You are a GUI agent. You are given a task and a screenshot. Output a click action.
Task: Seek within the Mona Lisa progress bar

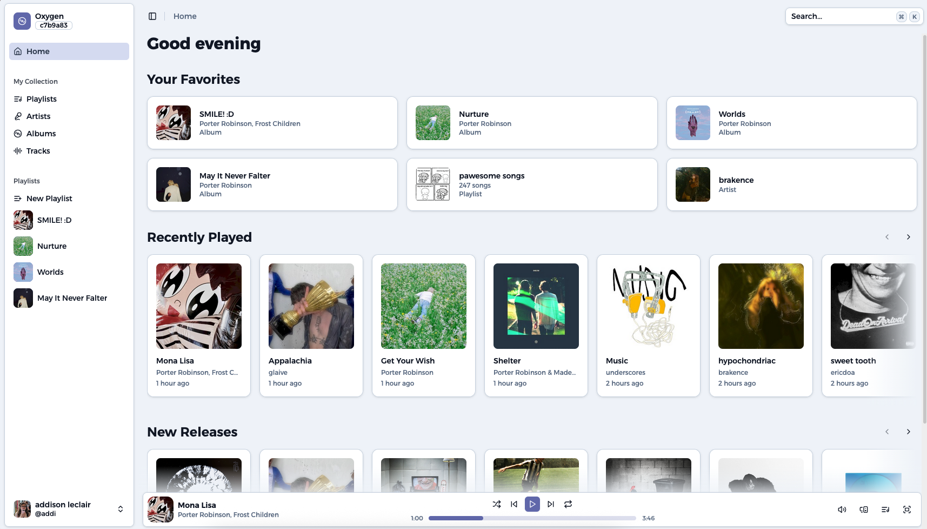[x=532, y=518]
